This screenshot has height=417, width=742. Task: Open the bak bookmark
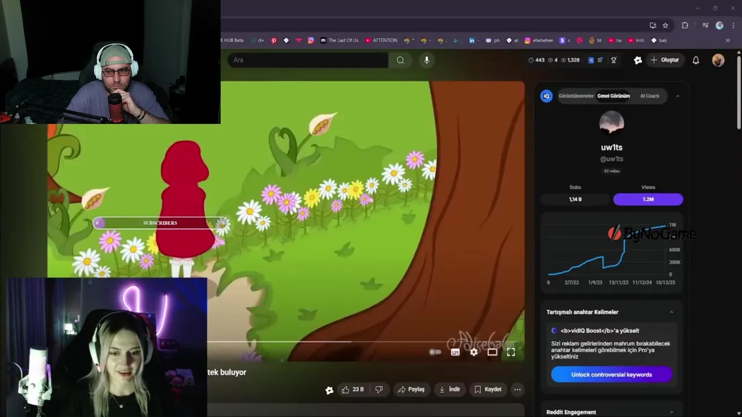(x=659, y=41)
